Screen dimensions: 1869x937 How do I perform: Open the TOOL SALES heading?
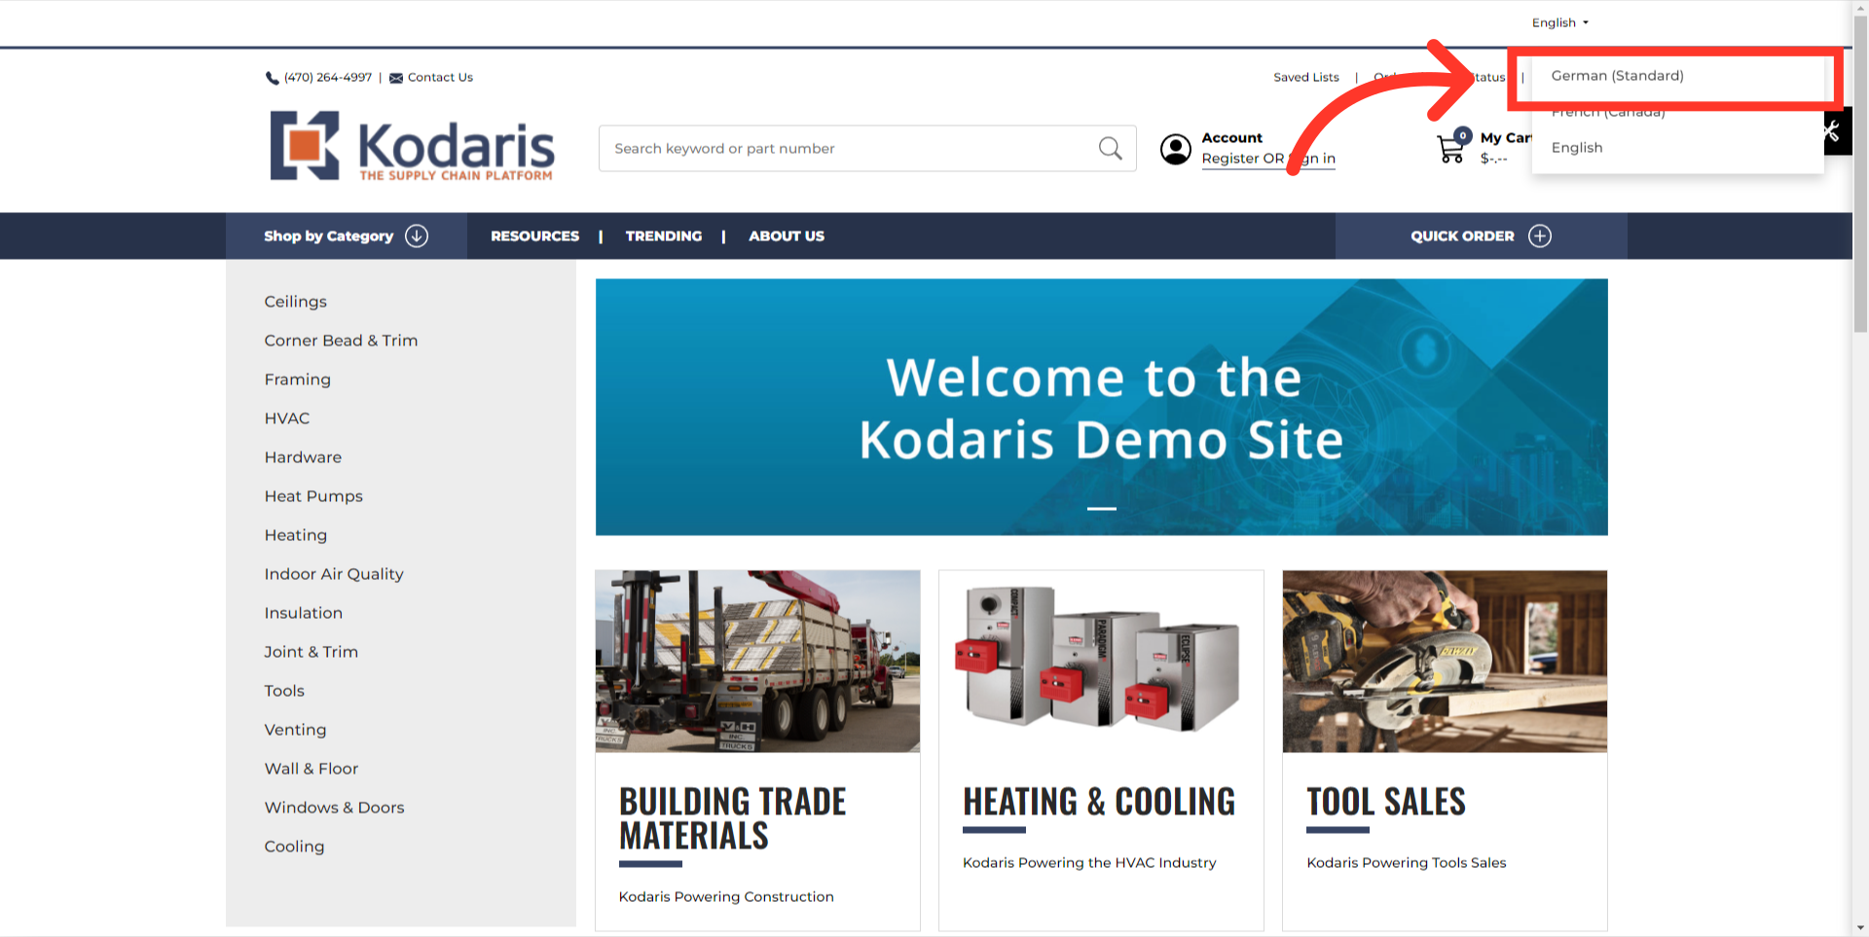(x=1386, y=802)
